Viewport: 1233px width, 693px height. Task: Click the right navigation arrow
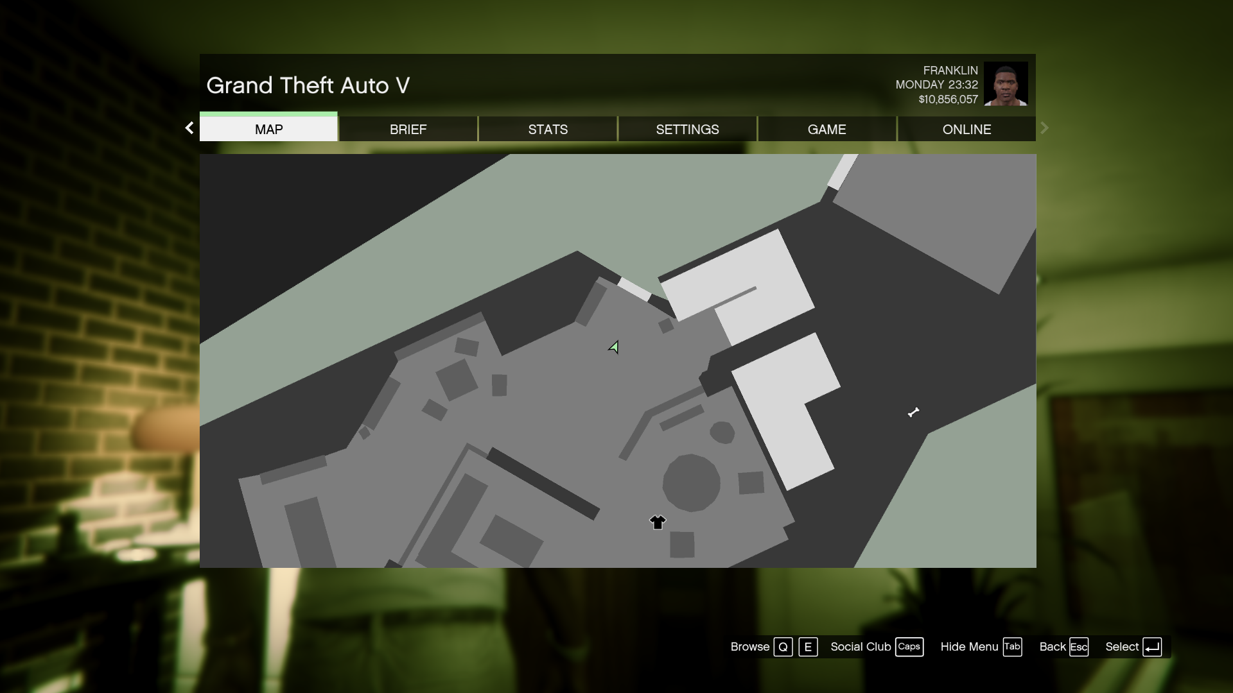pos(1044,128)
